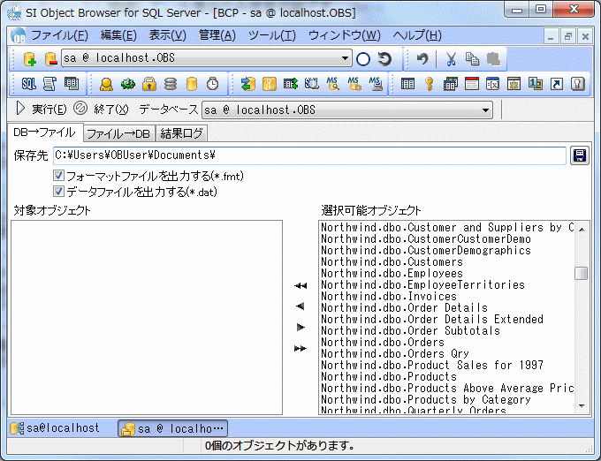Click the double-right arrow to remove all objects
Image resolution: width=601 pixels, height=461 pixels.
pos(300,349)
